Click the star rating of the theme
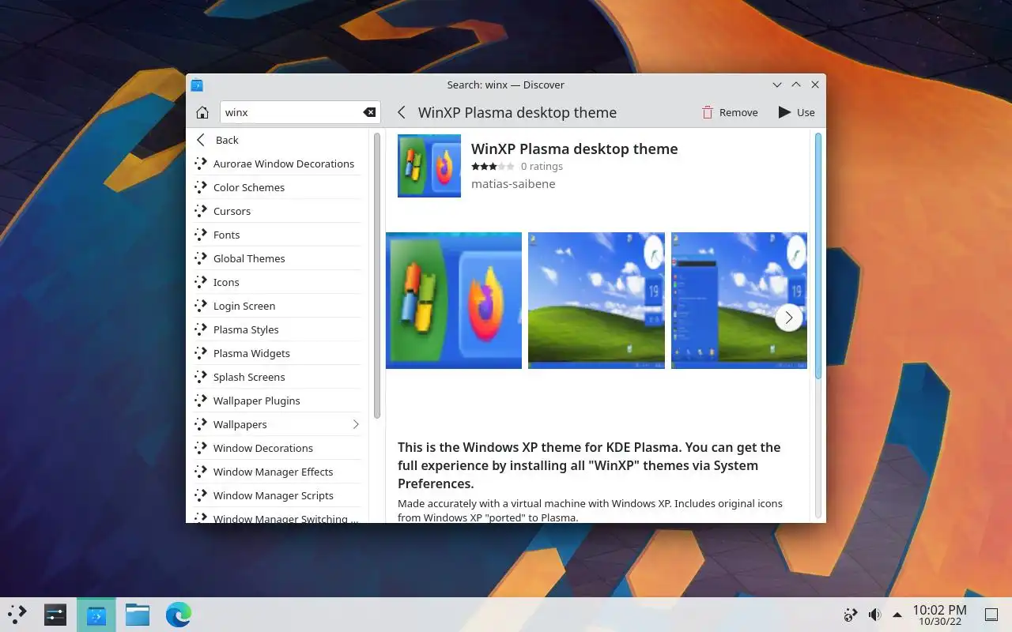The height and width of the screenshot is (632, 1012). 493,167
